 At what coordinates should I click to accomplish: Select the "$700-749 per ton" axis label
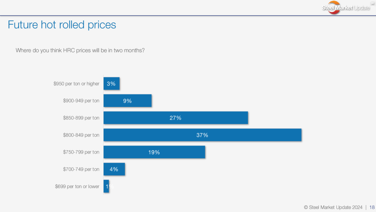[81, 169]
